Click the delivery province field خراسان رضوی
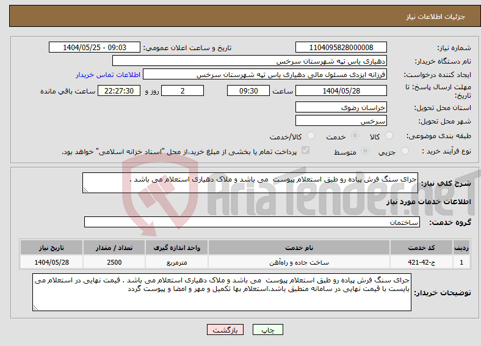This screenshot has width=481, height=346. [x=341, y=107]
